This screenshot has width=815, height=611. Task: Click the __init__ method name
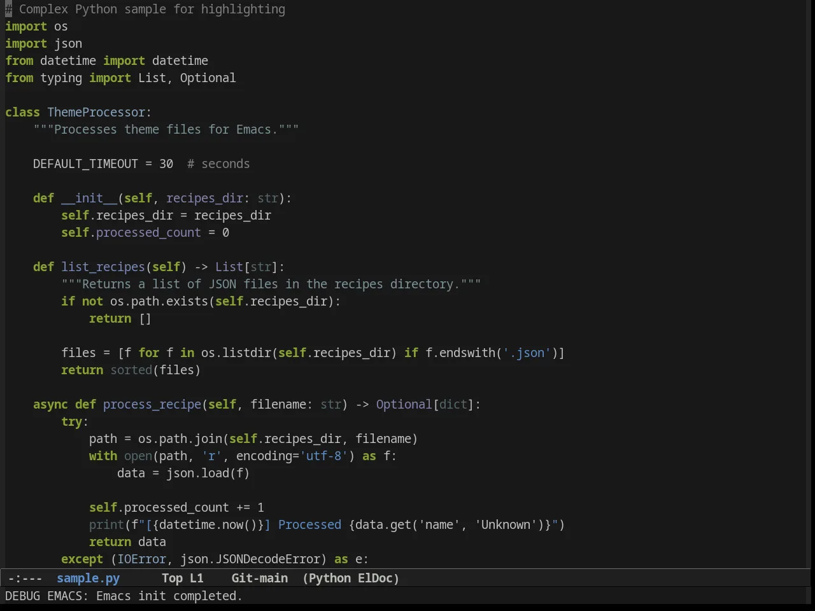coord(89,198)
